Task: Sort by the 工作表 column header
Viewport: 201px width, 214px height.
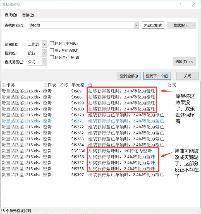Action: coord(50,85)
